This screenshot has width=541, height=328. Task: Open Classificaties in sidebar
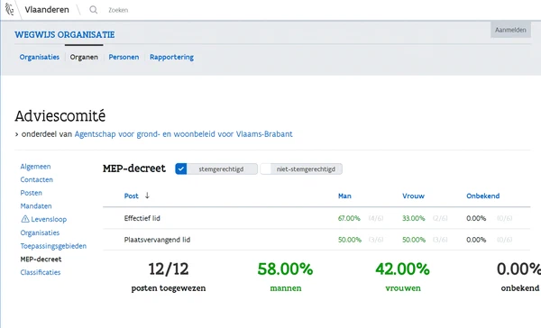[x=41, y=272]
